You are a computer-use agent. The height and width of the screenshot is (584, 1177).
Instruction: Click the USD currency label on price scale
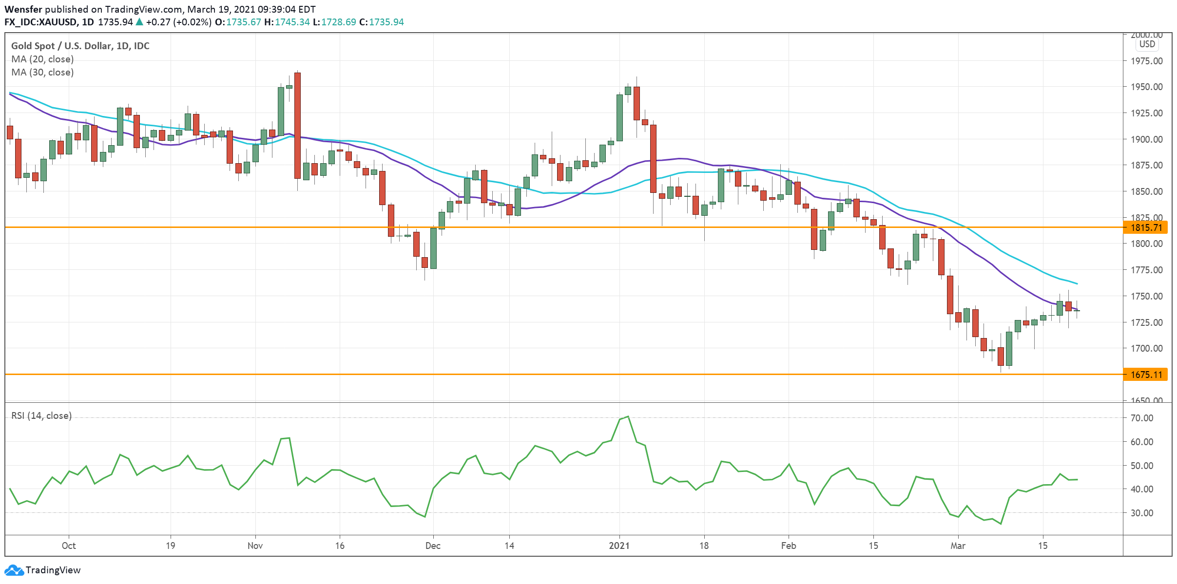click(x=1146, y=45)
